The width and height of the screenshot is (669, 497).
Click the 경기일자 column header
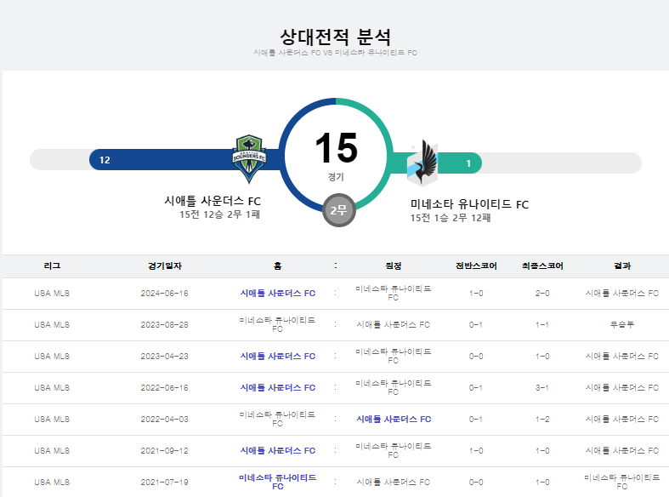pyautogui.click(x=165, y=266)
